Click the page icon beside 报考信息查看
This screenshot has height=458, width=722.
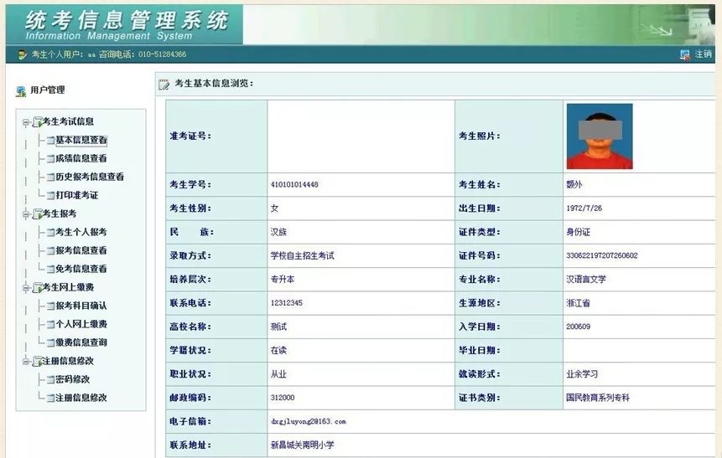pyautogui.click(x=50, y=250)
